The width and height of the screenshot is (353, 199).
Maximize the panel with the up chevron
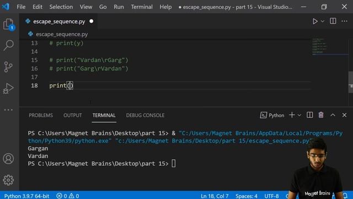tap(333, 115)
